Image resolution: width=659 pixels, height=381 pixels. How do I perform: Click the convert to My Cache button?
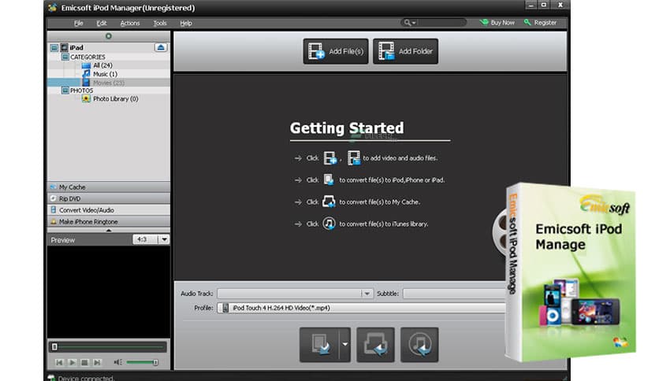coord(375,345)
